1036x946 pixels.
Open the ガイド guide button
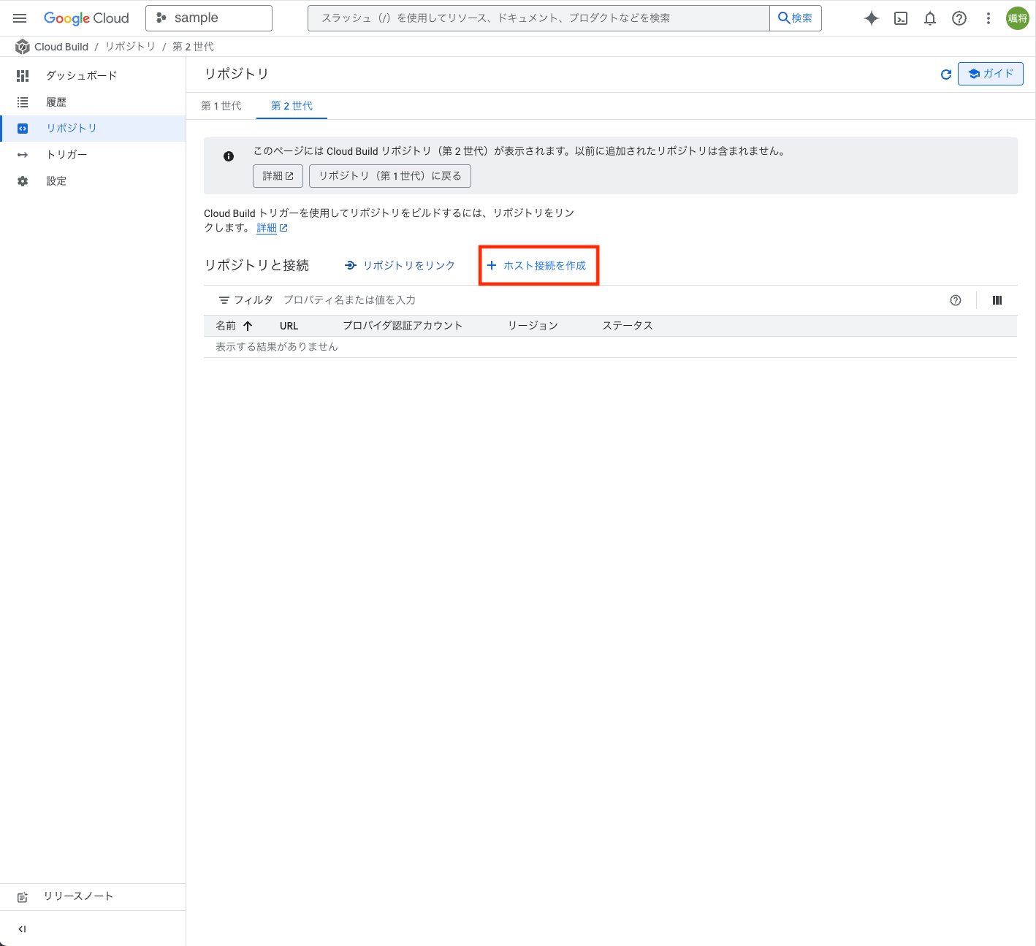click(x=990, y=74)
